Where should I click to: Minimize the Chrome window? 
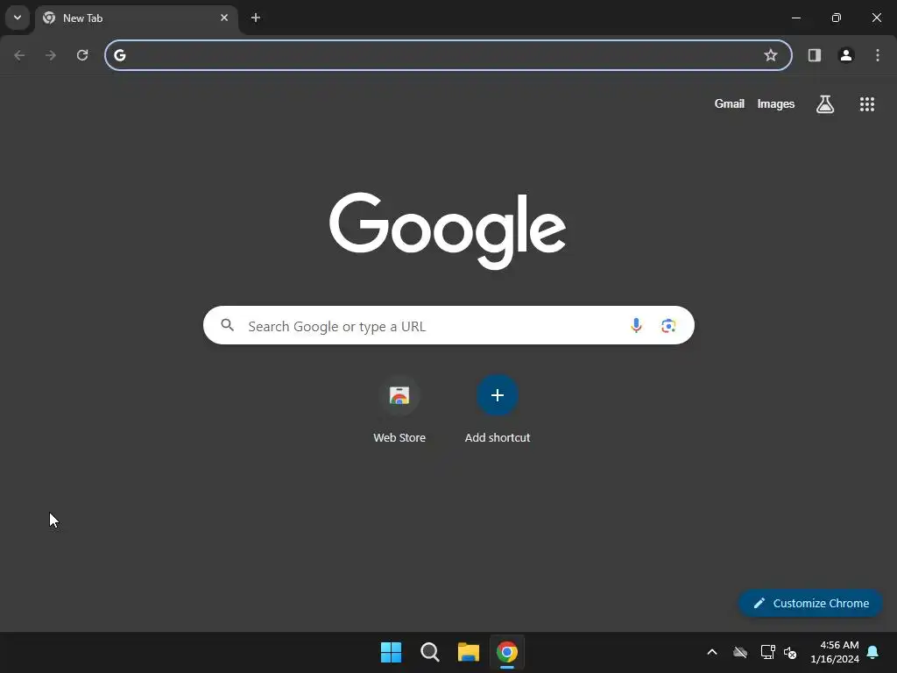point(796,18)
